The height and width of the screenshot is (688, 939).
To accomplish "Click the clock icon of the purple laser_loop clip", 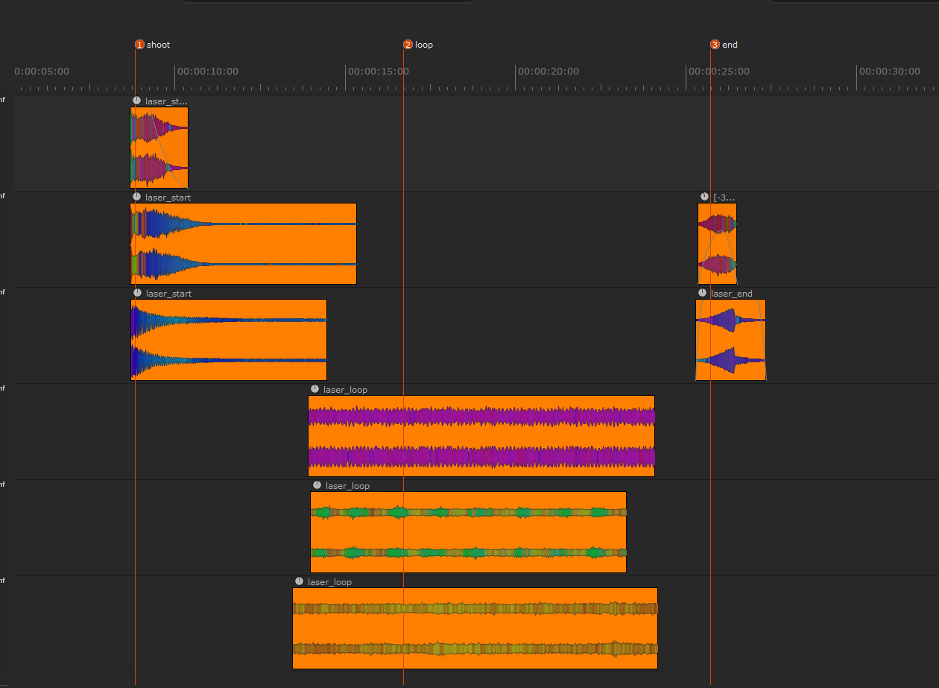I will point(314,389).
